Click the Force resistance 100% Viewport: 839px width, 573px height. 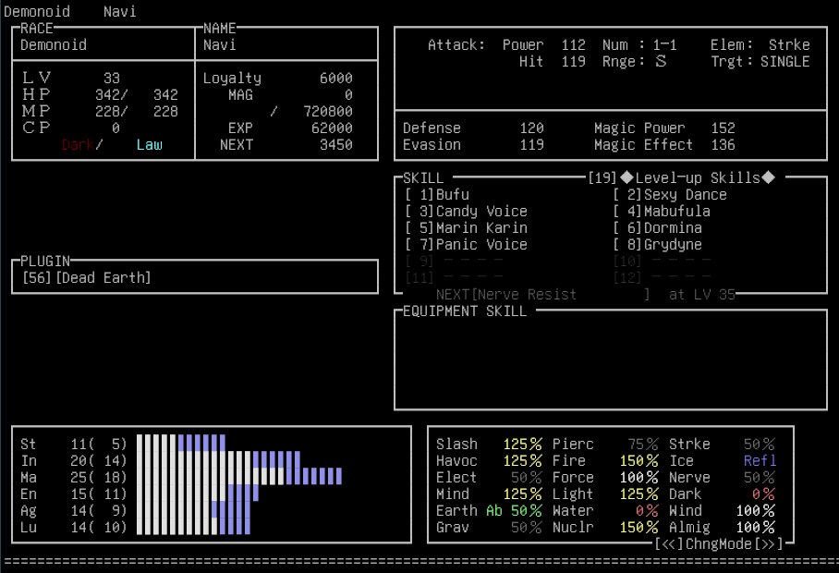click(638, 477)
